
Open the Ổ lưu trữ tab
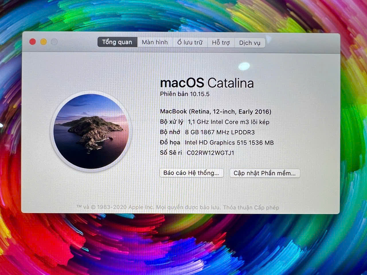(x=190, y=42)
